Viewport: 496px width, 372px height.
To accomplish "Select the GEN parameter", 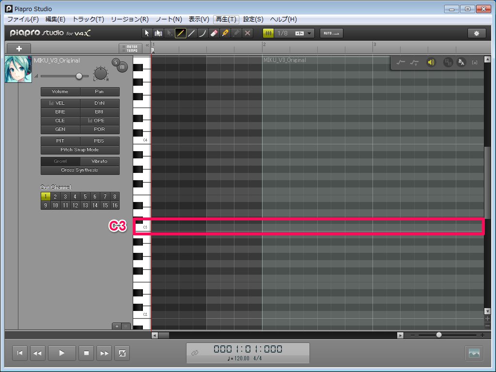I will tap(60, 129).
